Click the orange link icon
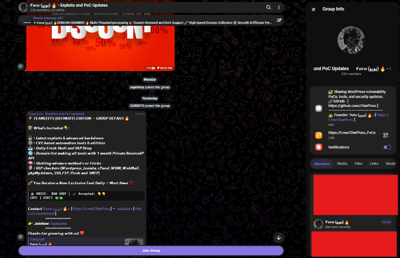The height and width of the screenshot is (258, 400). pyautogui.click(x=319, y=135)
